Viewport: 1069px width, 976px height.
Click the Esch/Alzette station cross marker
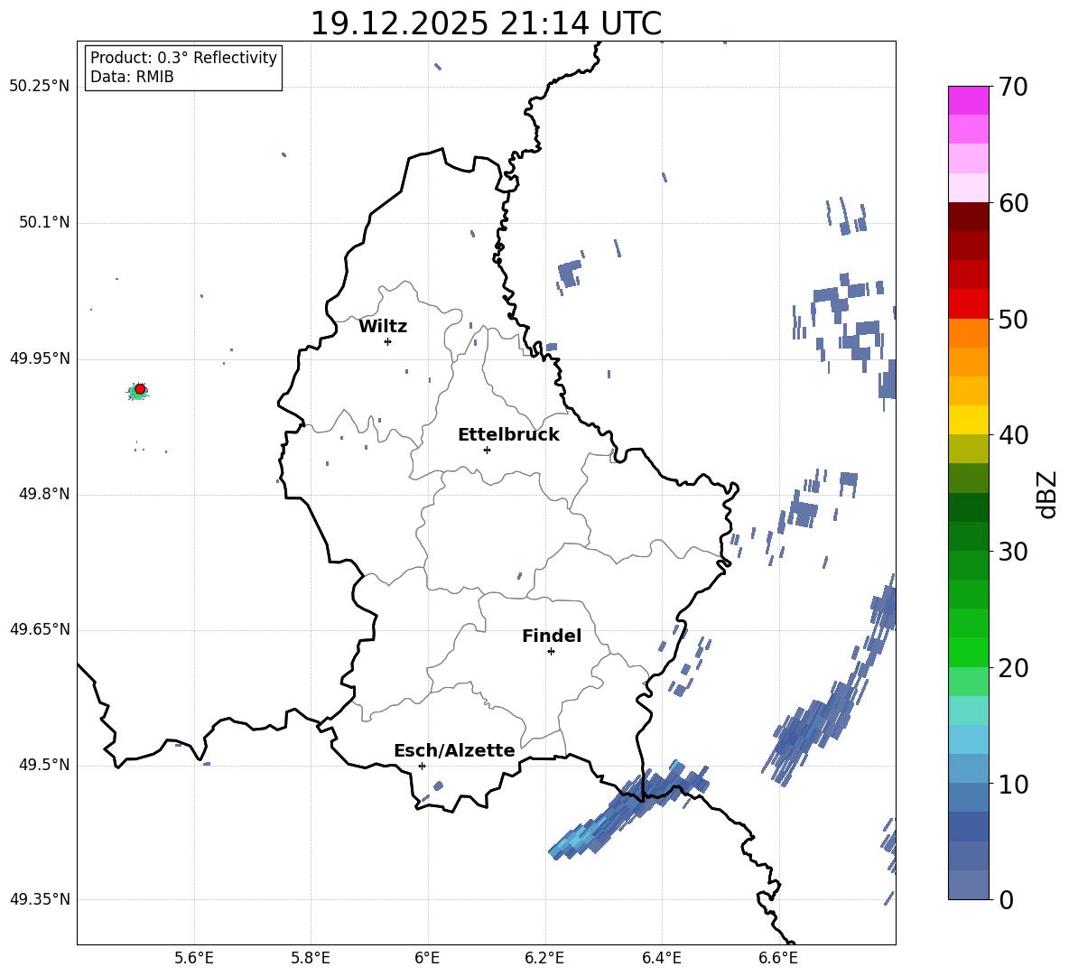coord(422,766)
